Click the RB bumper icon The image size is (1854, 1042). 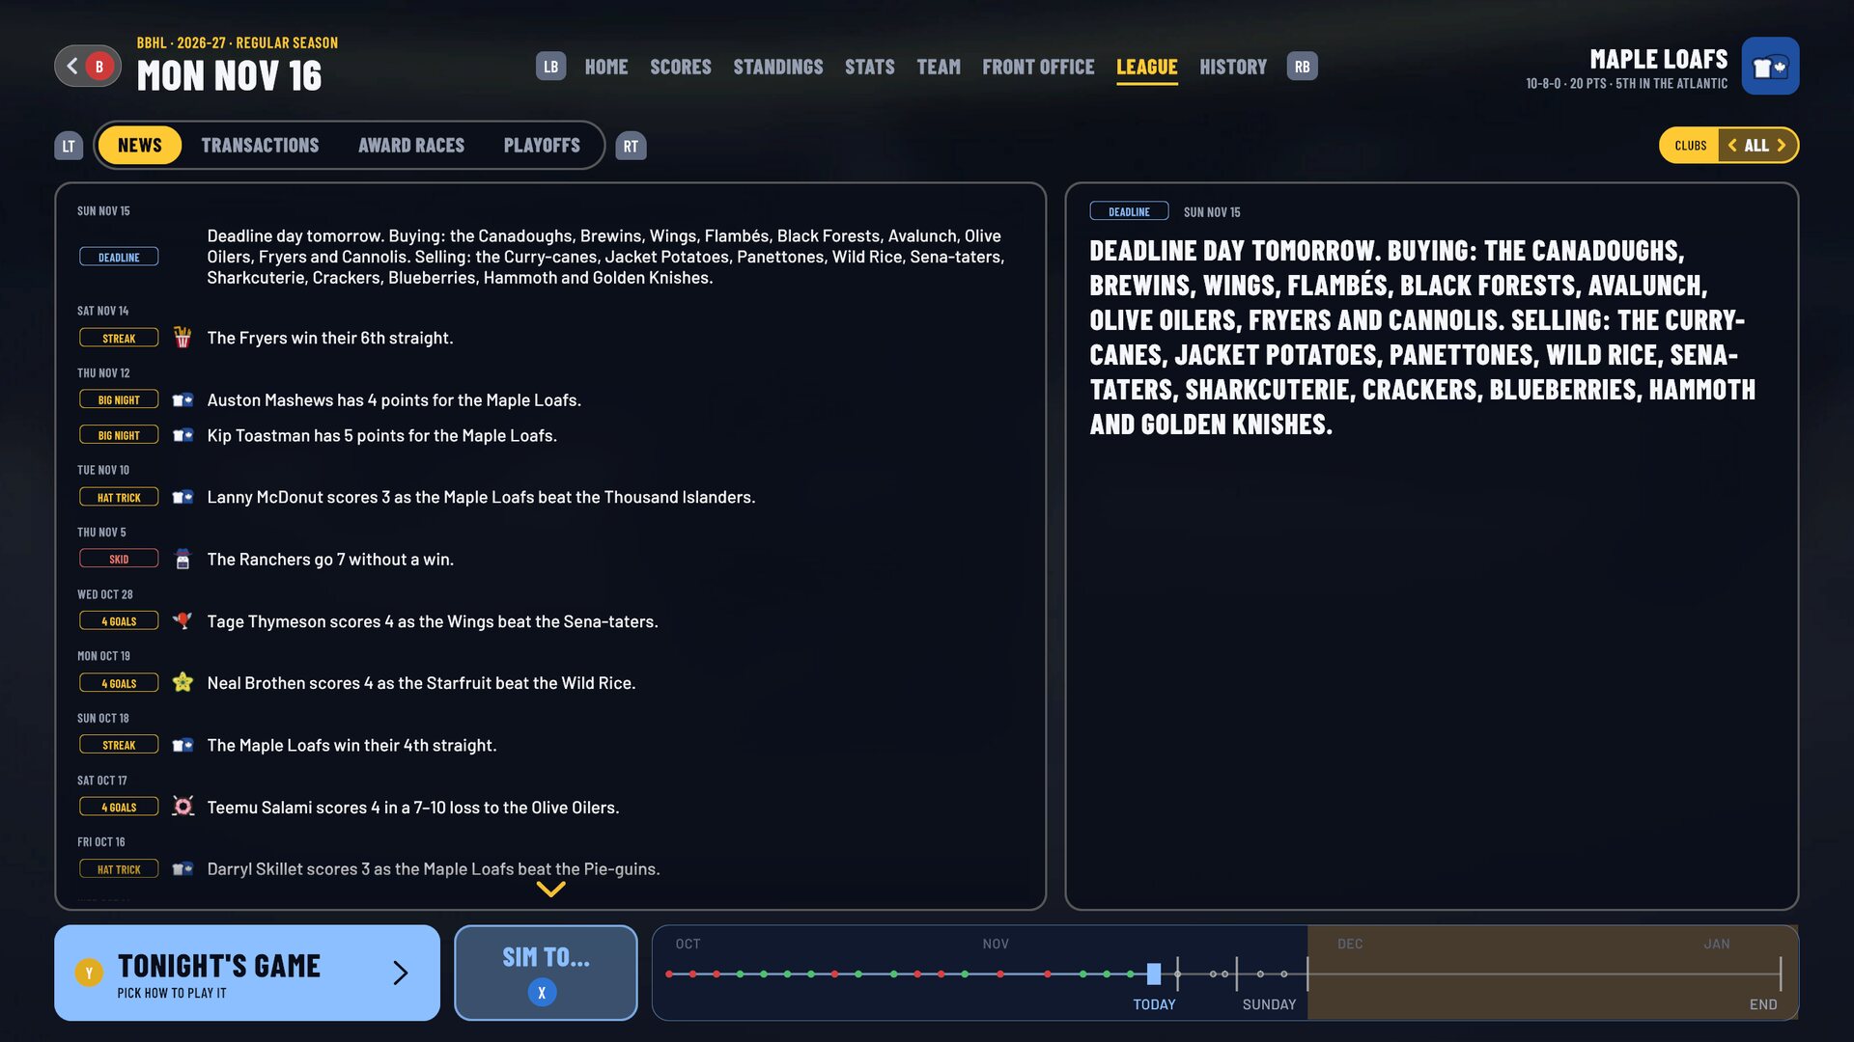1302,67
